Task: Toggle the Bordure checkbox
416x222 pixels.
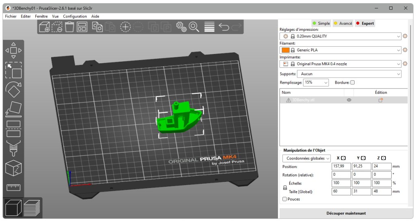Action: (x=352, y=82)
